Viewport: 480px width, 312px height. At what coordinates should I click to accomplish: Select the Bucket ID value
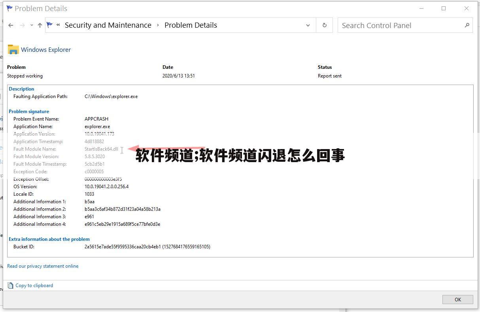[x=147, y=247]
